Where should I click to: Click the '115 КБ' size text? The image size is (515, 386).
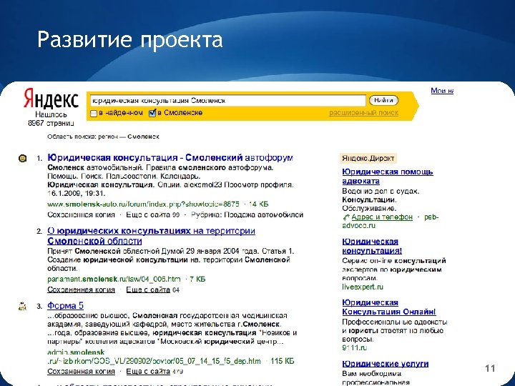click(x=283, y=361)
